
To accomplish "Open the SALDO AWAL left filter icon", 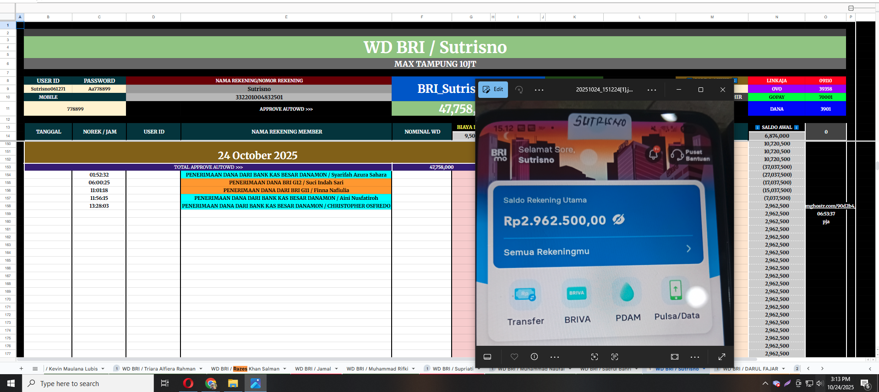I will tap(758, 128).
